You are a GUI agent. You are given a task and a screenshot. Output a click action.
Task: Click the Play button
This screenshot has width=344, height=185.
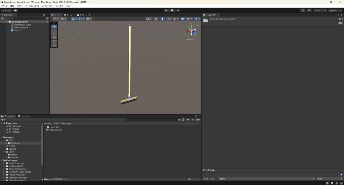point(166,10)
